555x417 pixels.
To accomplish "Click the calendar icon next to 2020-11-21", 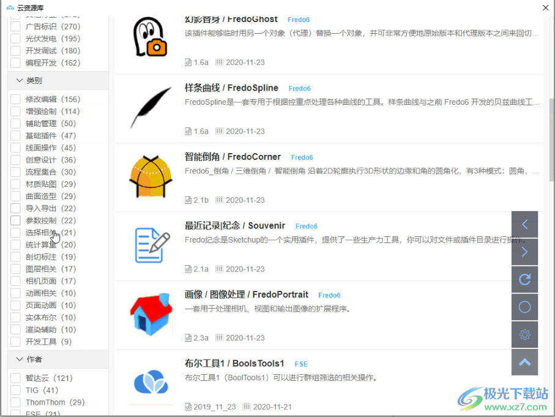I will tap(247, 407).
